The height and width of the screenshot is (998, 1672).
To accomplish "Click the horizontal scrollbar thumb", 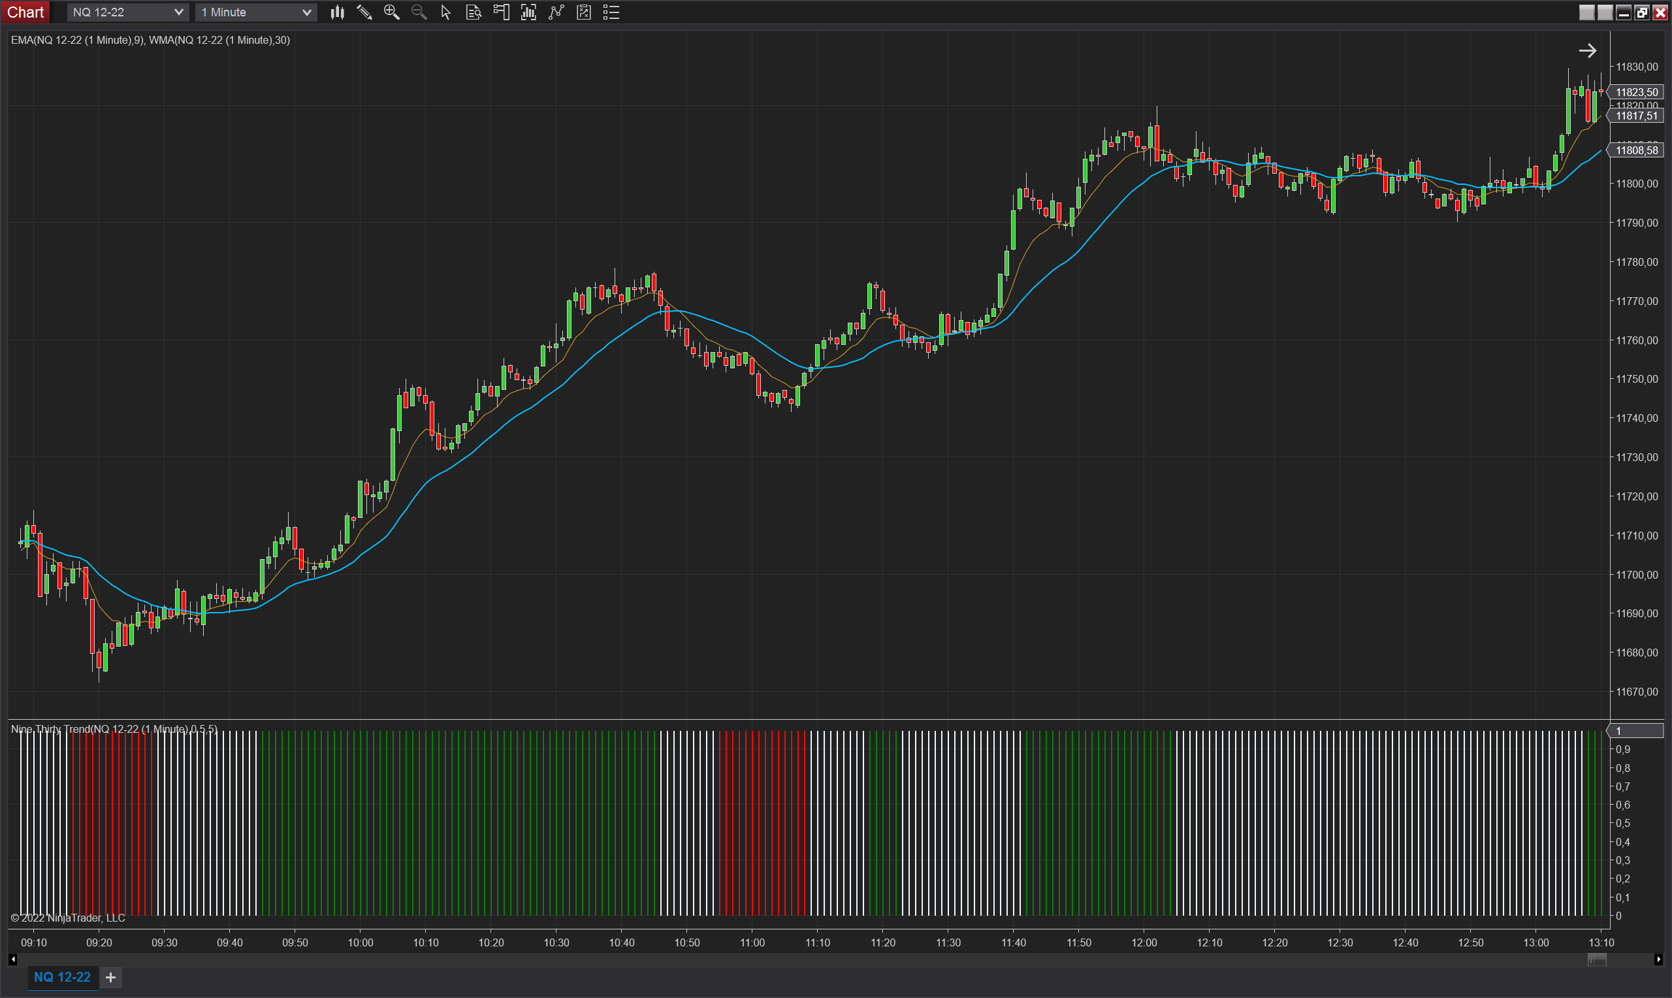I will pyautogui.click(x=1597, y=959).
